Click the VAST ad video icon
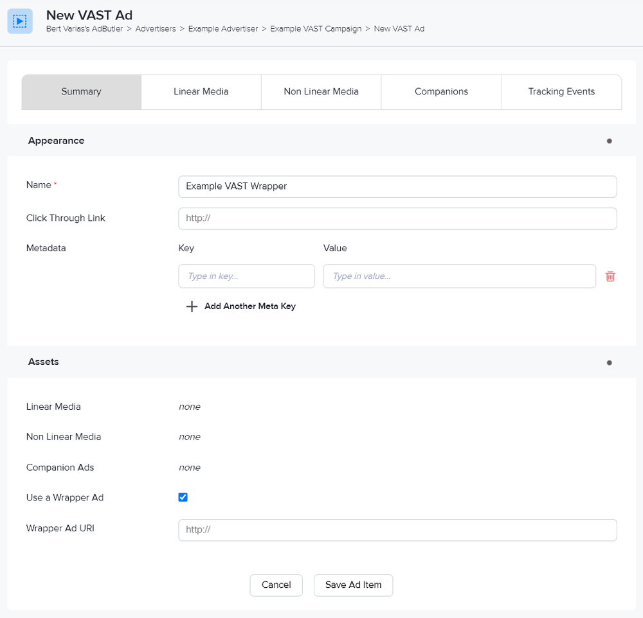Image resolution: width=643 pixels, height=618 pixels. 20,21
